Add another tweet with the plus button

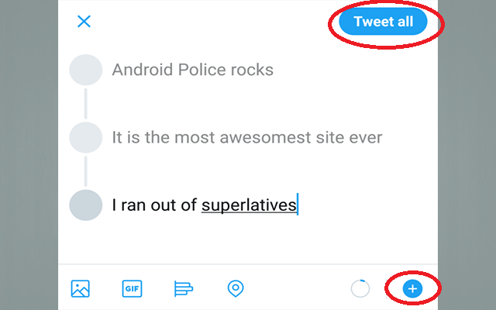(x=413, y=289)
